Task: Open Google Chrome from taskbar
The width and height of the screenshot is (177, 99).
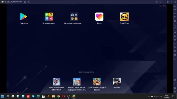Action: [58, 96]
